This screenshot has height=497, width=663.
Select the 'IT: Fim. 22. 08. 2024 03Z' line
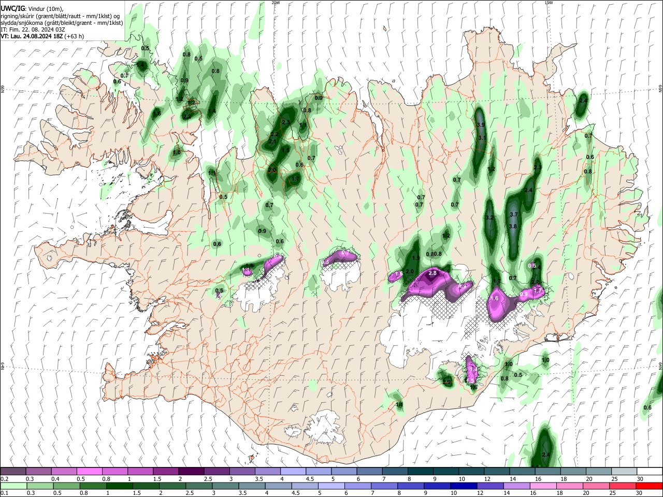[33, 30]
